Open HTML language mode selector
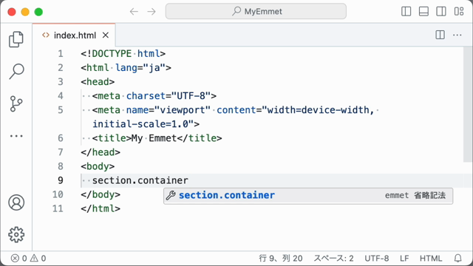The image size is (473, 266). tap(430, 258)
